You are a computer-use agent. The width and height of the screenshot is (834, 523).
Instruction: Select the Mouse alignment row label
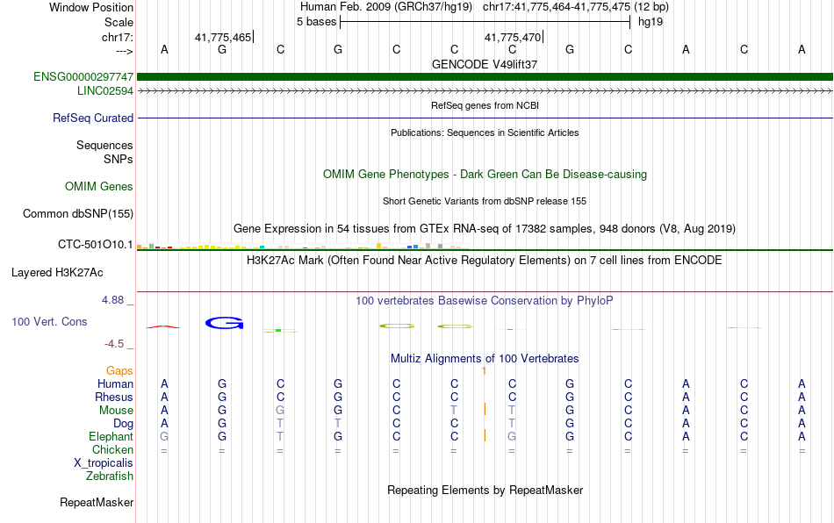[x=116, y=411]
